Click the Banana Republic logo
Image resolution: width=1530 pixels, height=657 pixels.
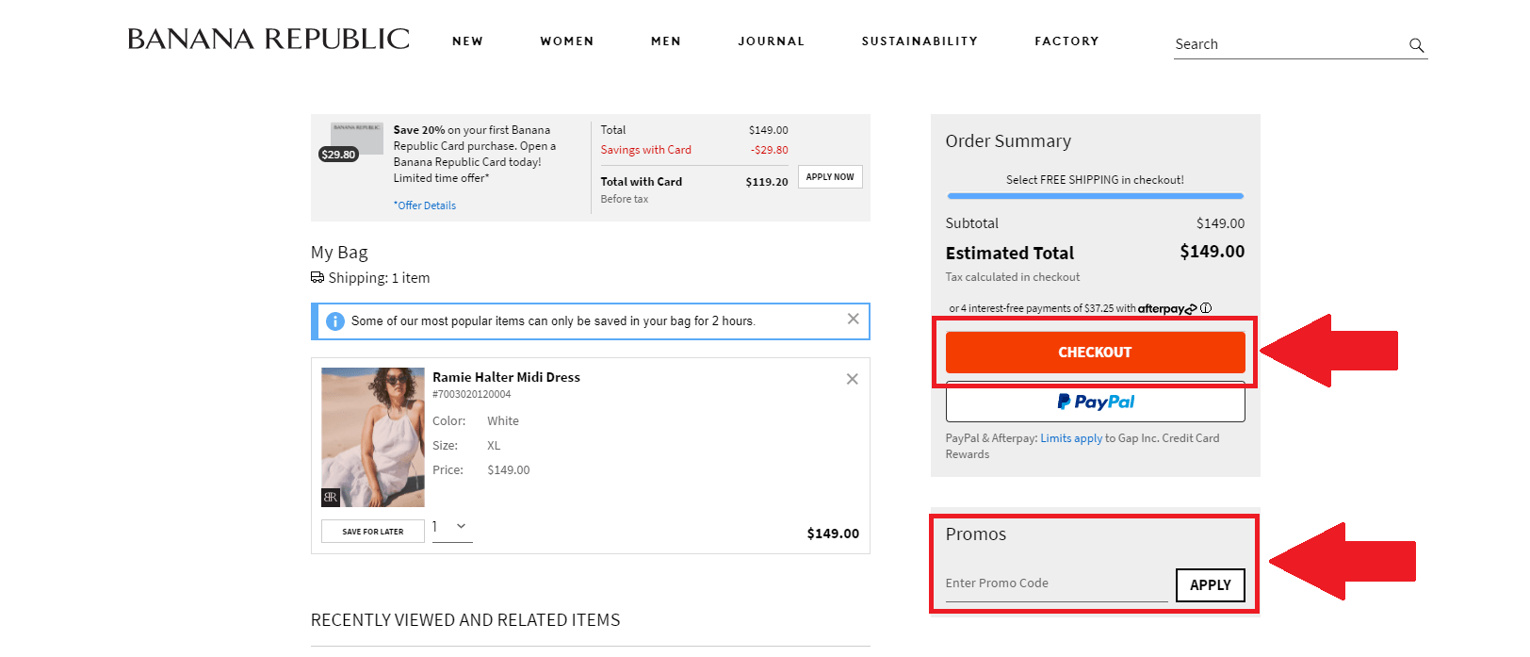[269, 40]
